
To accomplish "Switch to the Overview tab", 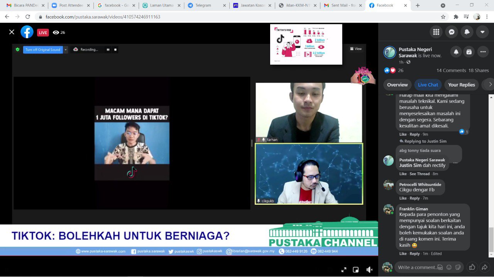I will point(397,85).
